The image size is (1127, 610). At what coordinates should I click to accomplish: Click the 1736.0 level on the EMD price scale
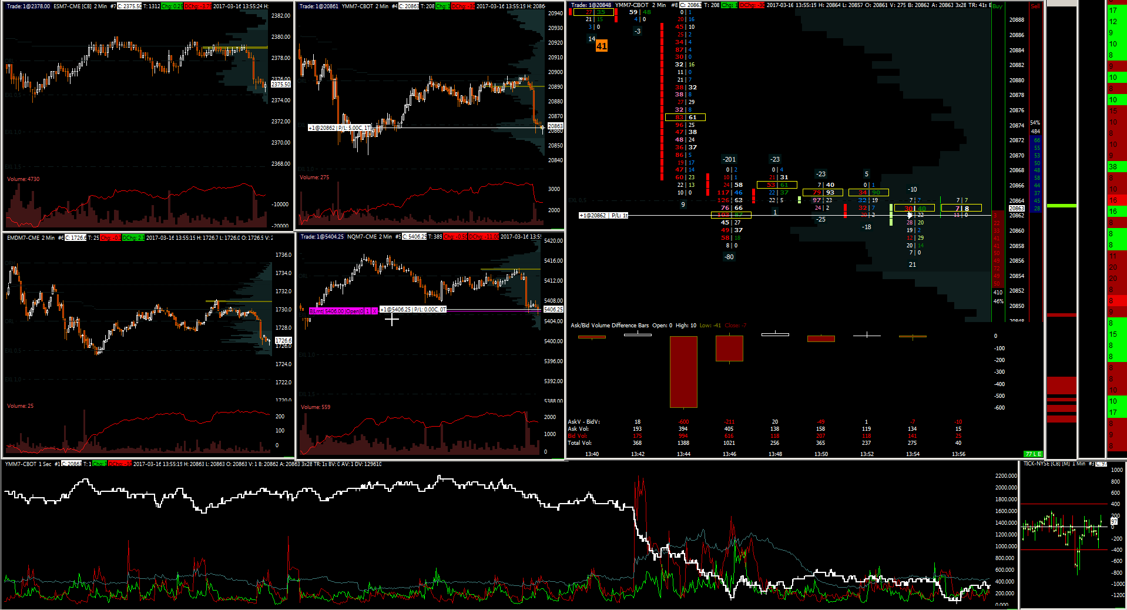click(x=283, y=255)
